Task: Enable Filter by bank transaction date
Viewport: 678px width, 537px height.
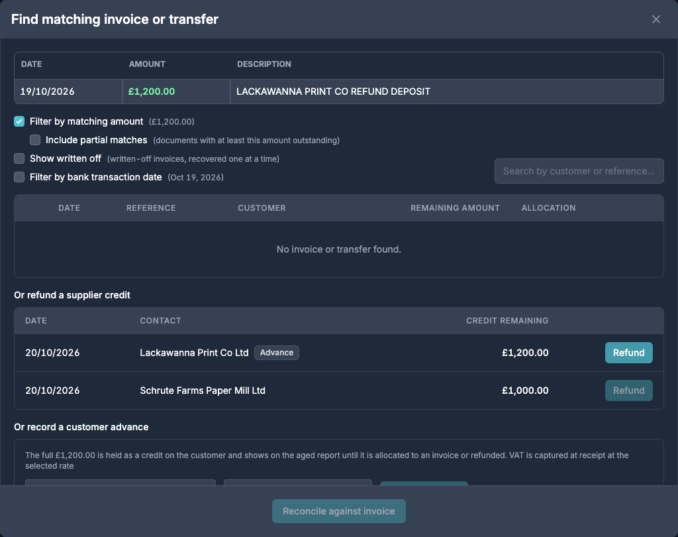Action: point(19,177)
